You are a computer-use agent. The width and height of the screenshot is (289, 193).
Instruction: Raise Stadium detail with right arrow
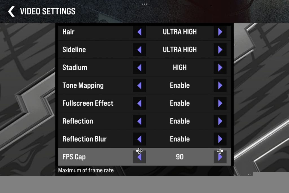click(x=220, y=68)
